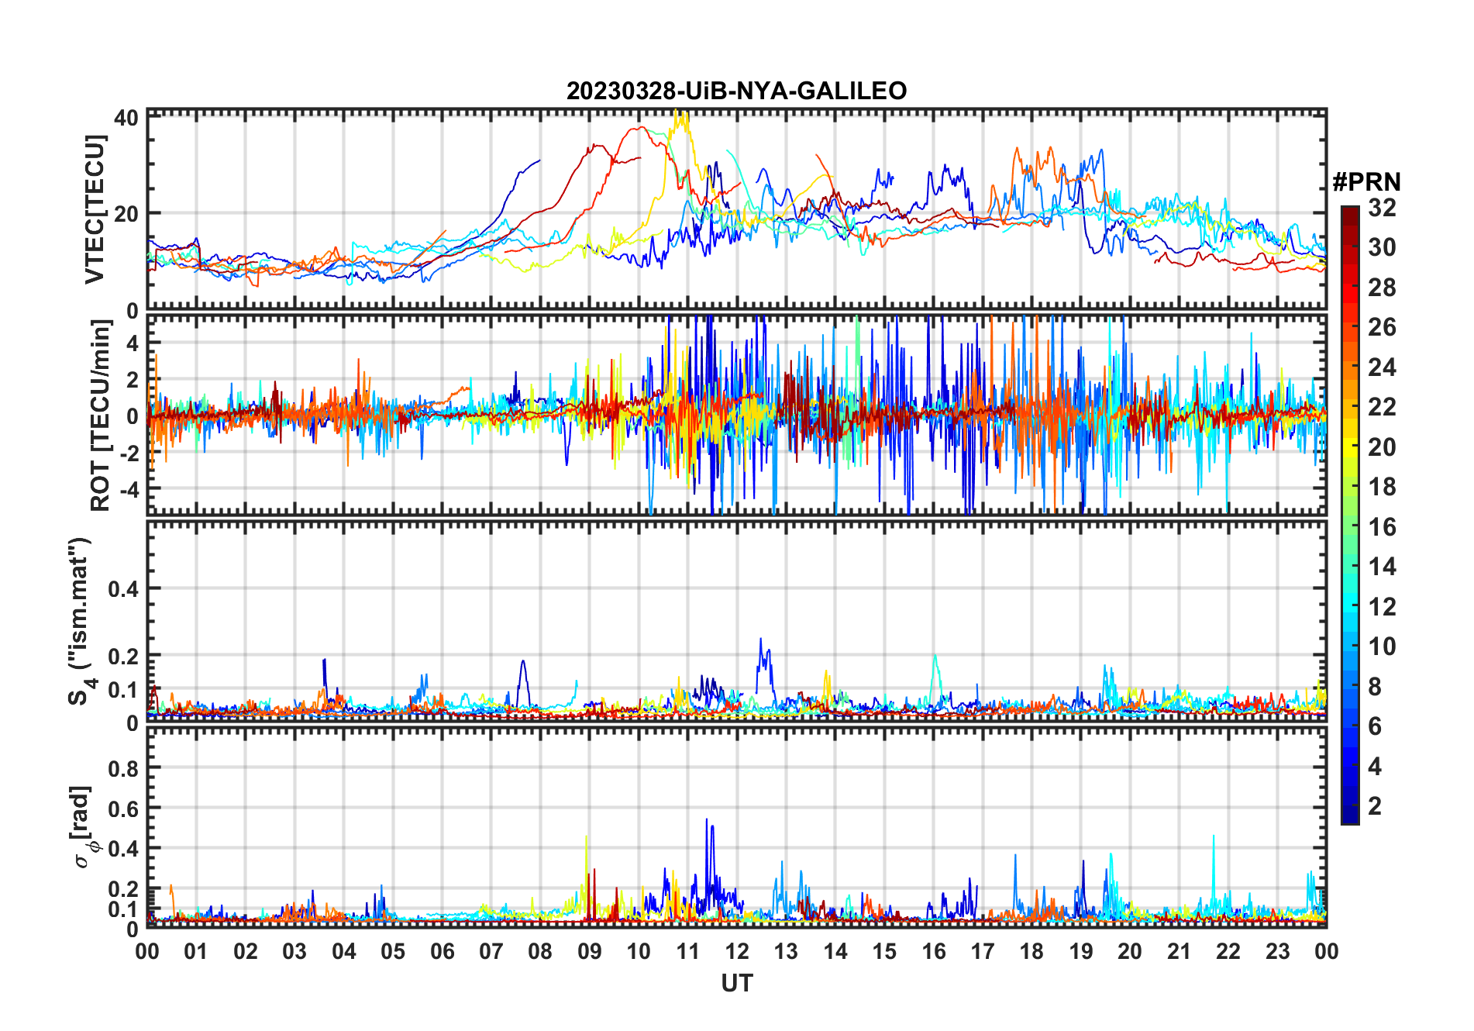Image resolution: width=1474 pixels, height=1031 pixels.
Task: Click the 18 hour tick label
Action: tap(1031, 952)
